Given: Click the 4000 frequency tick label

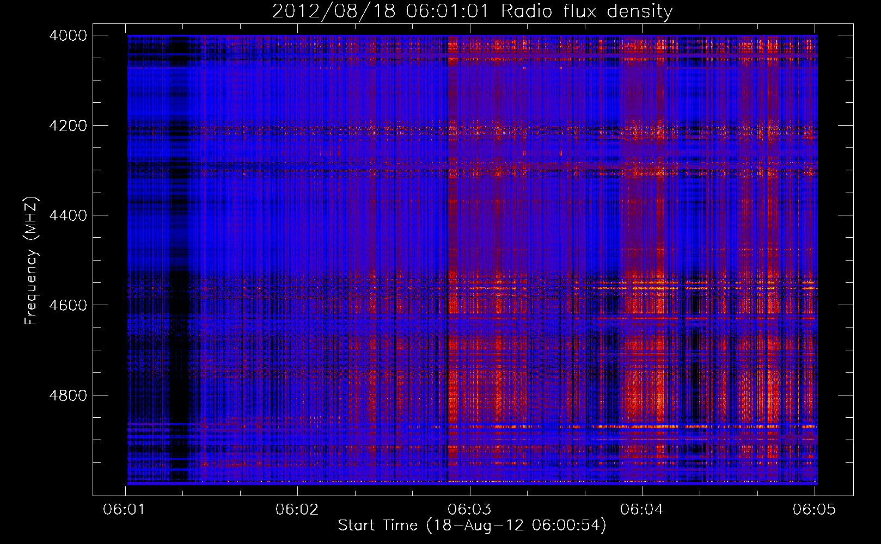Looking at the screenshot, I should [68, 35].
